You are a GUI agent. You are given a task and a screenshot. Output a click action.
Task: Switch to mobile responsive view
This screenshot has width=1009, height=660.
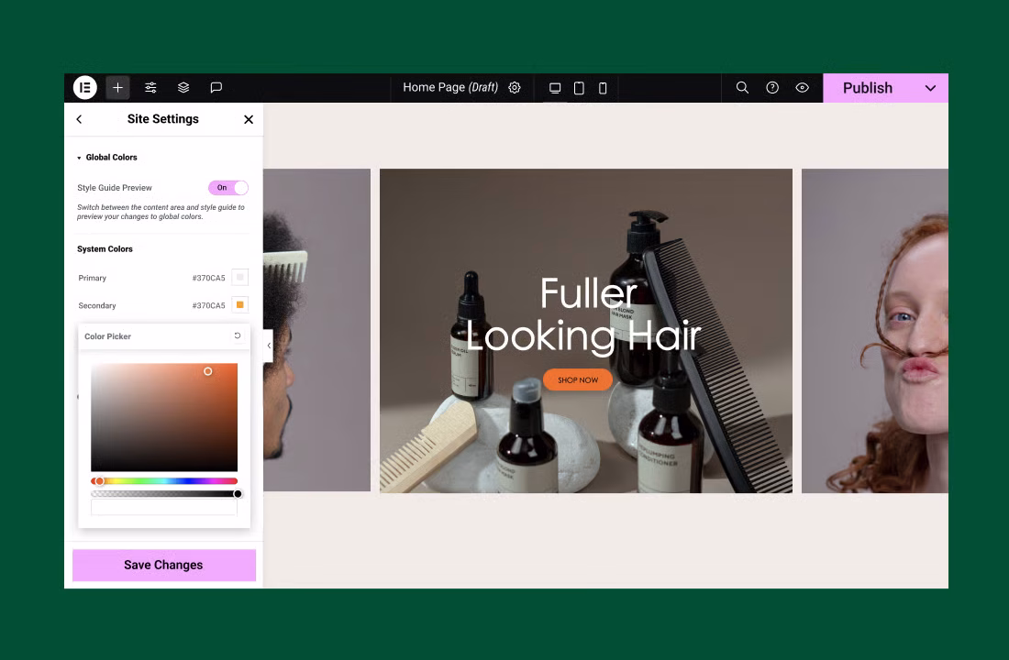(x=603, y=87)
